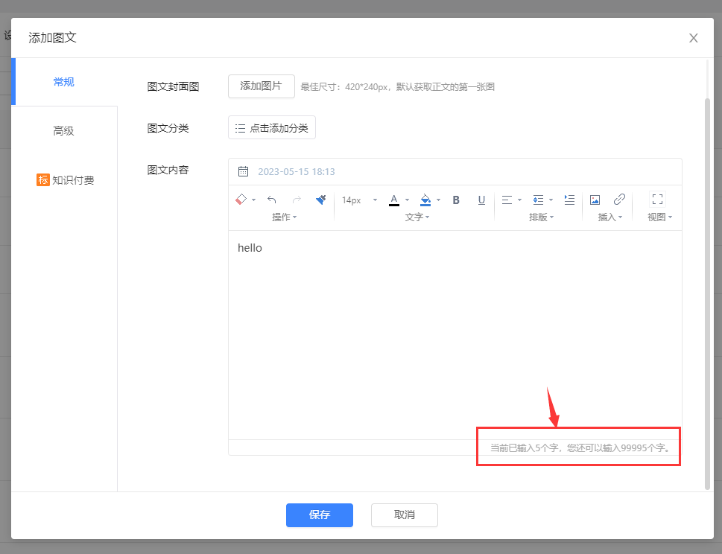Viewport: 722px width, 554px height.
Task: Select the insert hyperlink icon
Action: pyautogui.click(x=619, y=200)
